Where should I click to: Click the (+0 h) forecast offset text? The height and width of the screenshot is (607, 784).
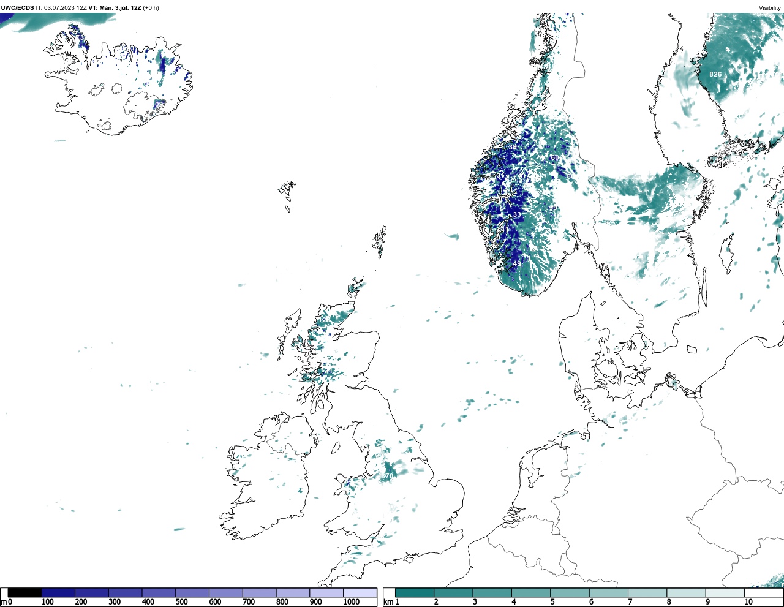(x=151, y=8)
